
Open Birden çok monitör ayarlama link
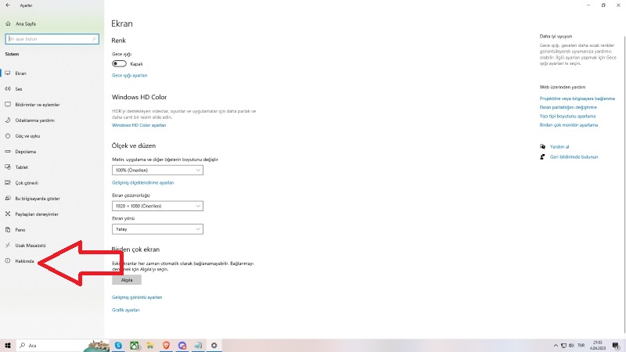(x=569, y=125)
